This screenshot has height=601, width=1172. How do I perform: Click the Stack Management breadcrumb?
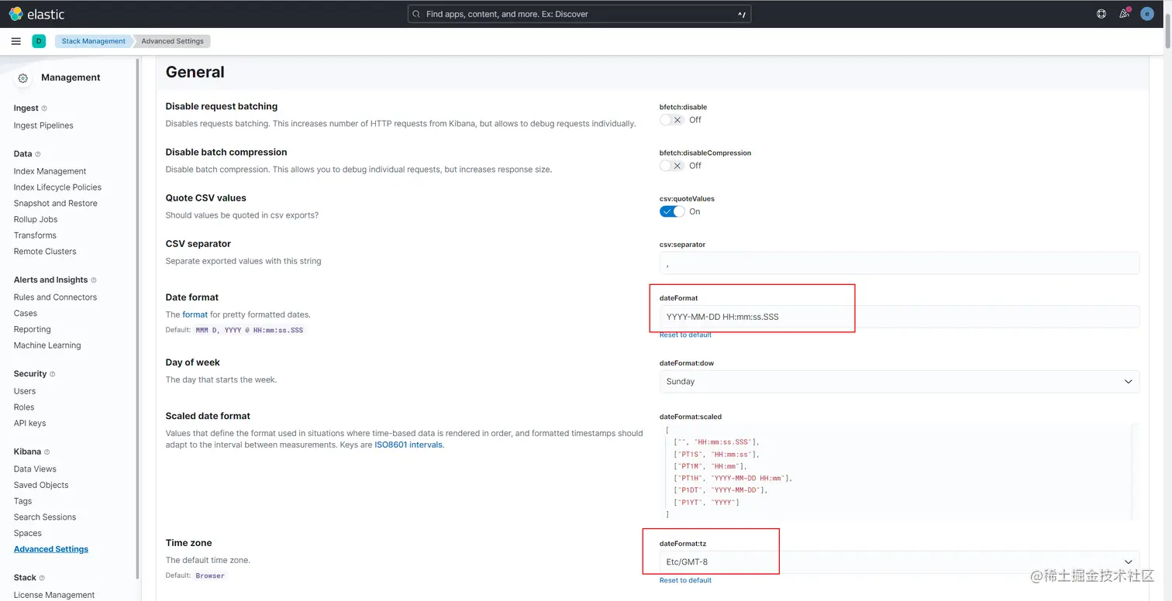(93, 41)
